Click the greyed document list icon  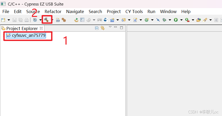click(216, 20)
